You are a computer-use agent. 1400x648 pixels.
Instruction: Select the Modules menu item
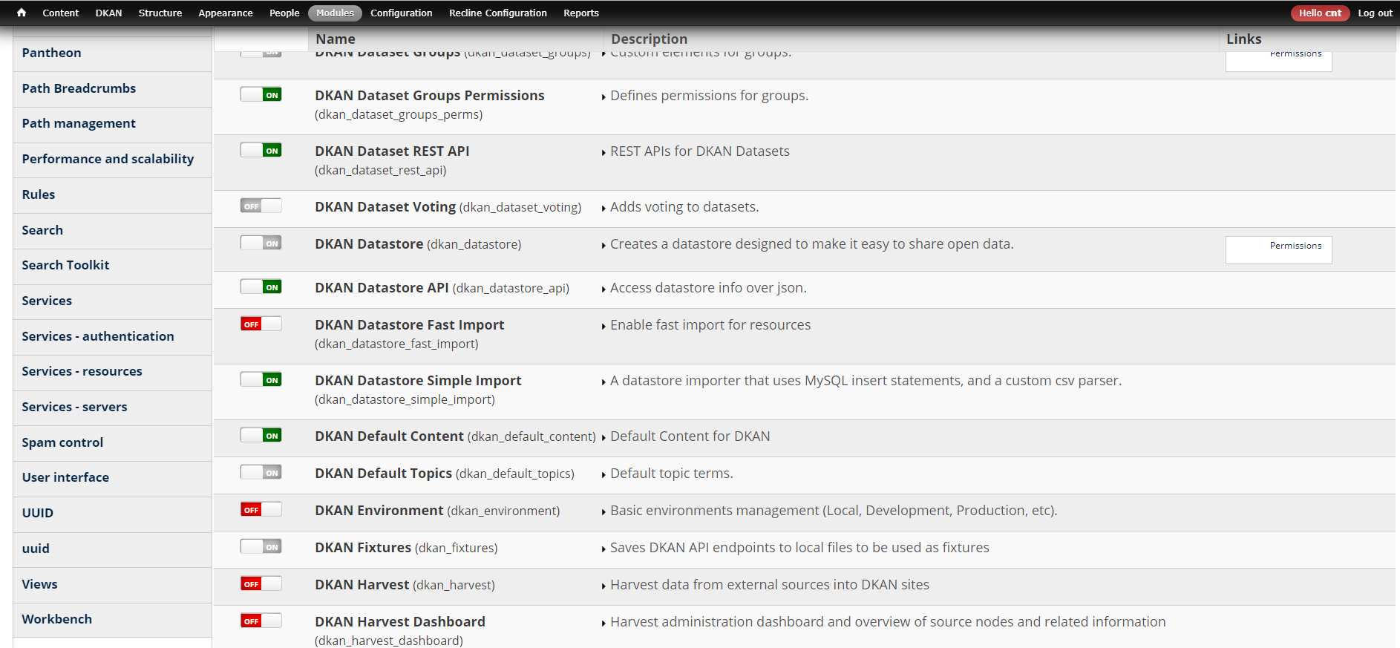pos(335,13)
